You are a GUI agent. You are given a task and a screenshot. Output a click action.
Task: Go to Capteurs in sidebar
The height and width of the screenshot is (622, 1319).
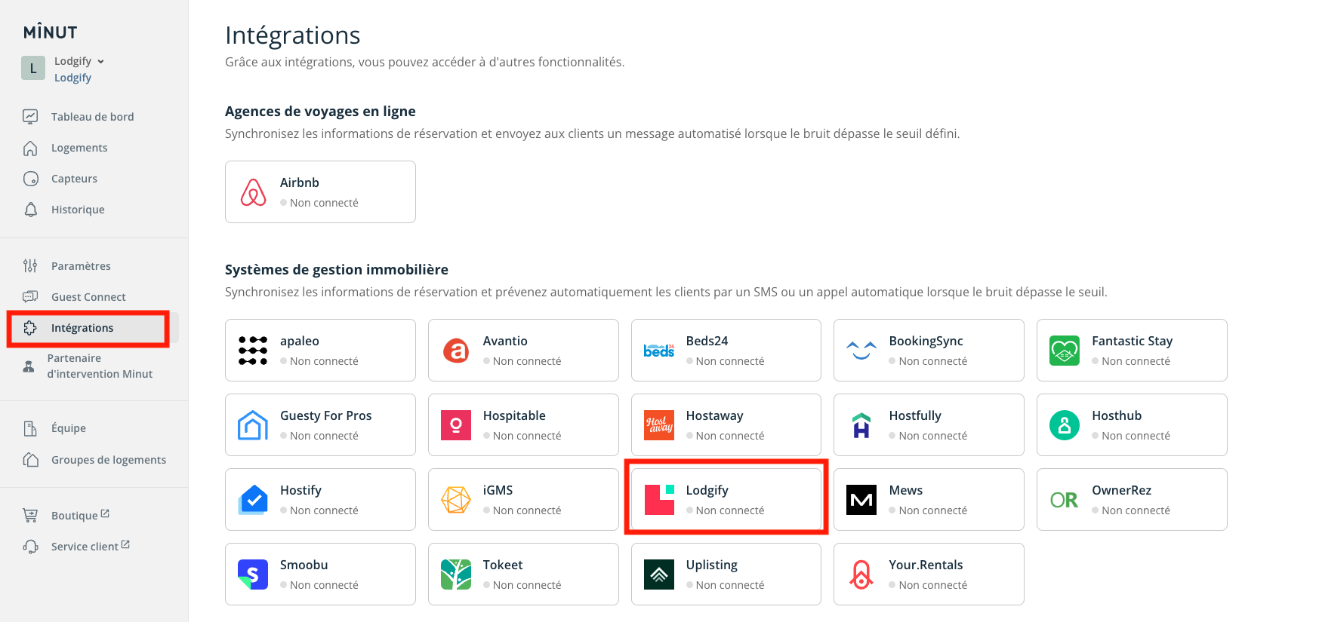74,179
